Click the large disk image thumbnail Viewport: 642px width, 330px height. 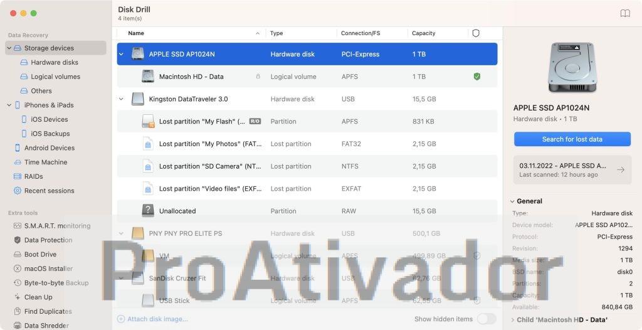(x=572, y=68)
